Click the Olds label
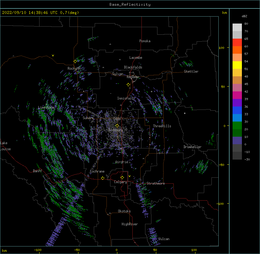 (117, 119)
